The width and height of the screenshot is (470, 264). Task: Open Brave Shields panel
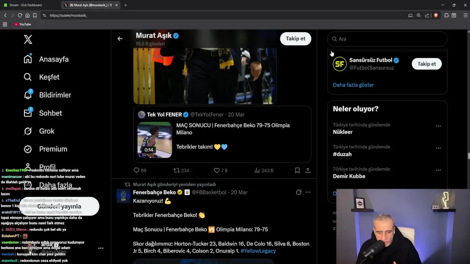(436, 15)
